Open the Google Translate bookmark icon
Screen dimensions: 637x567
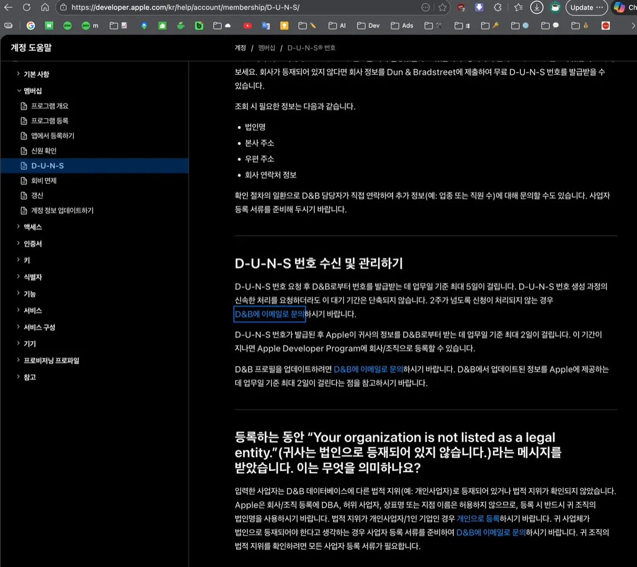(266, 25)
